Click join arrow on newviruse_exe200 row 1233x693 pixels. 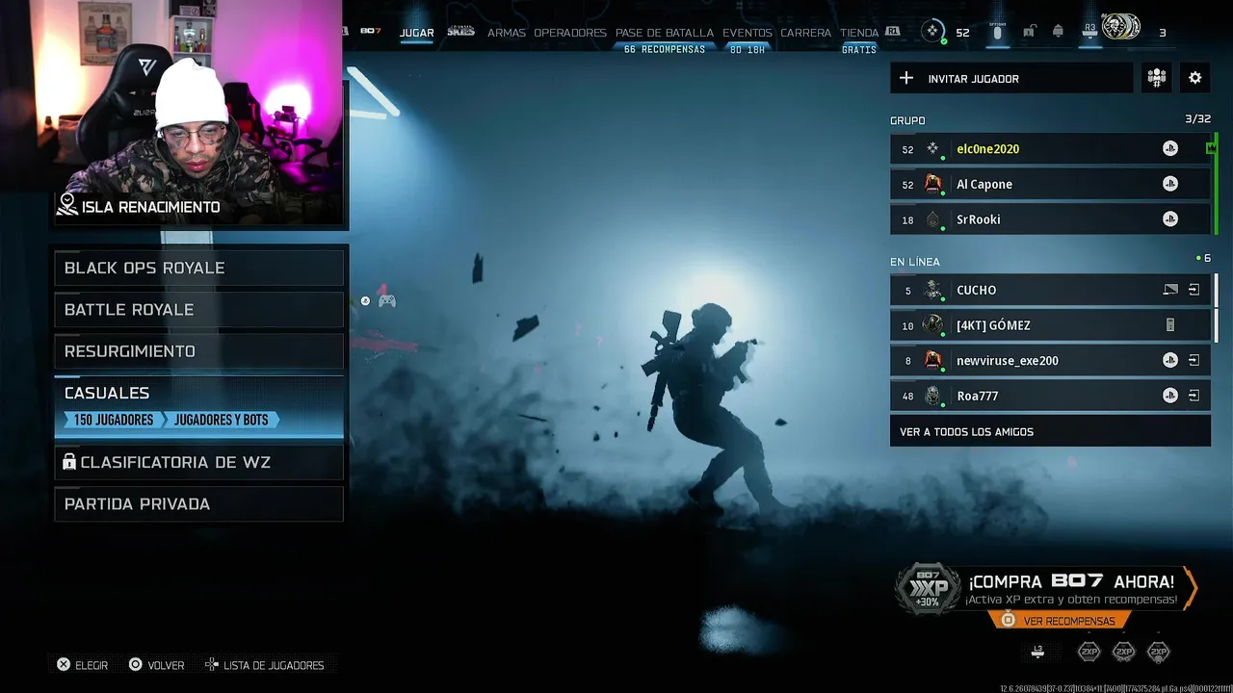point(1194,360)
